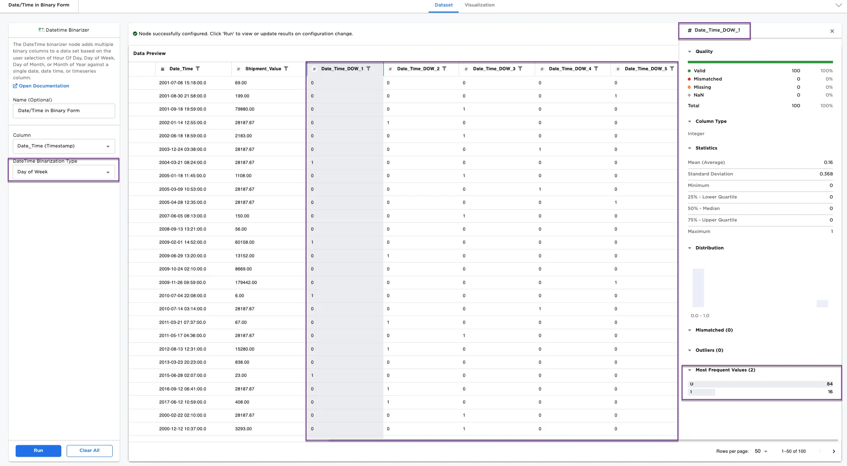
Task: Close the Date_Time_DOW_1 details panel
Action: point(832,31)
